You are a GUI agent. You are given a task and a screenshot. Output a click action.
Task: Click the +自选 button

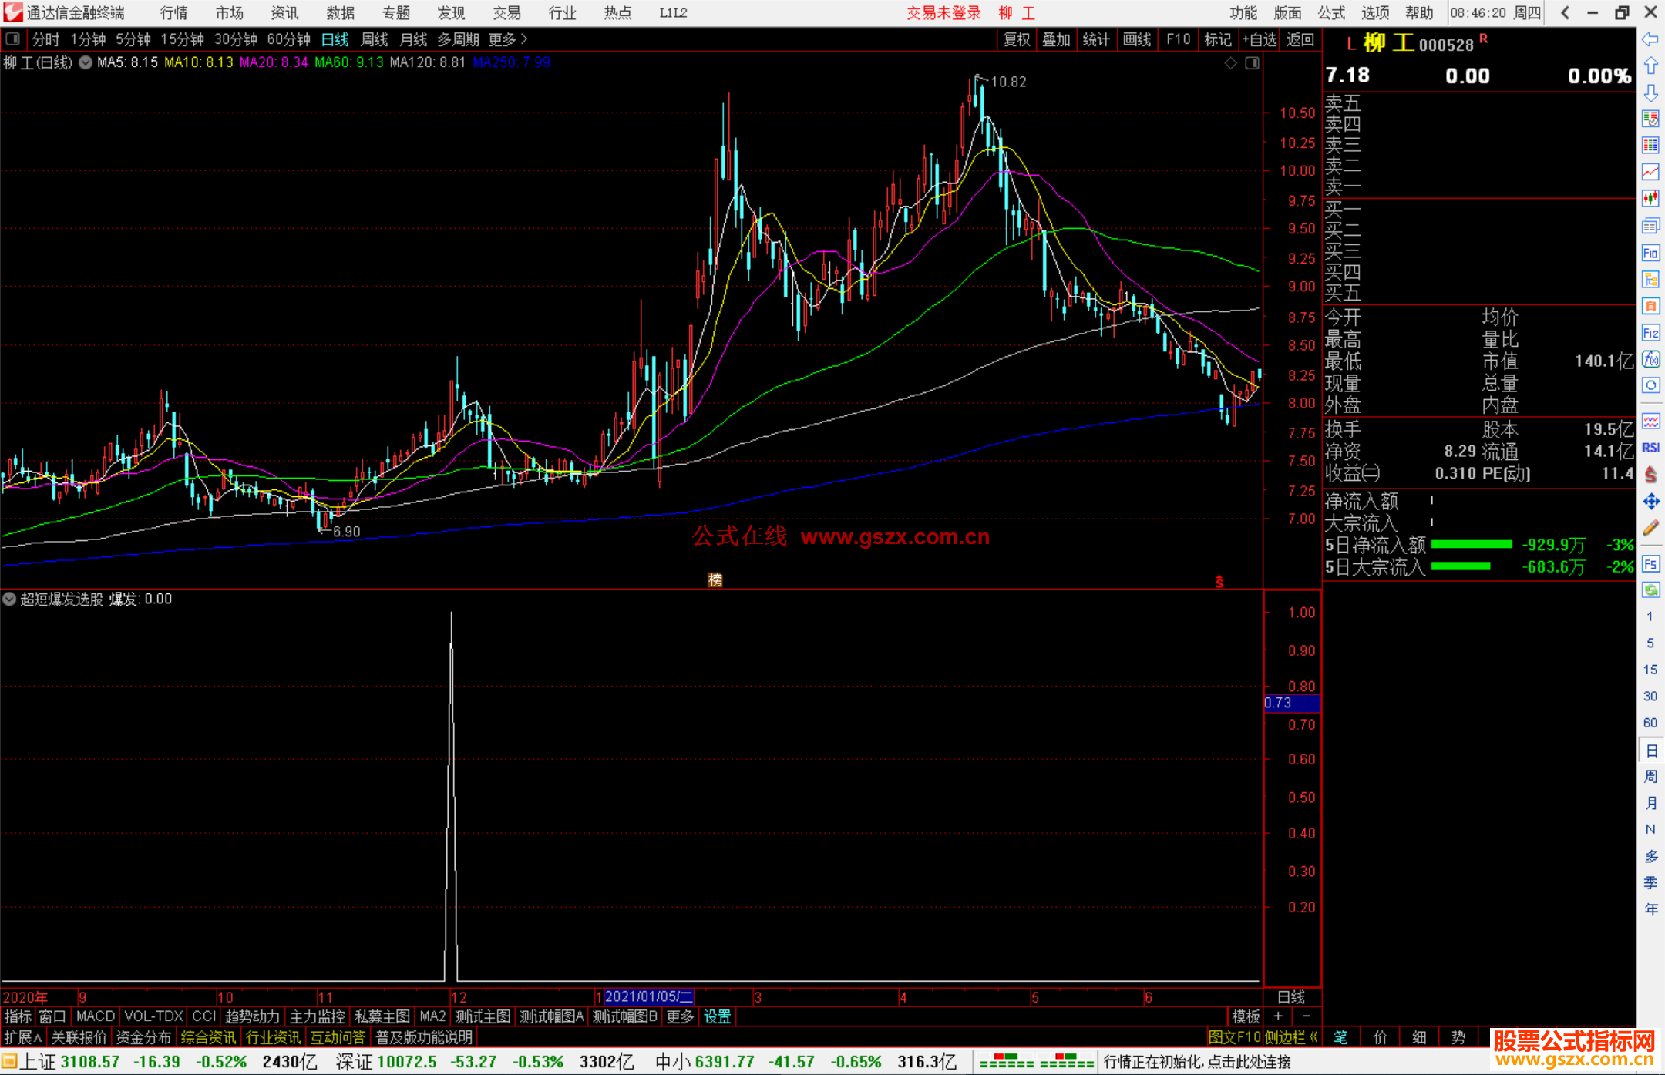(x=1259, y=39)
